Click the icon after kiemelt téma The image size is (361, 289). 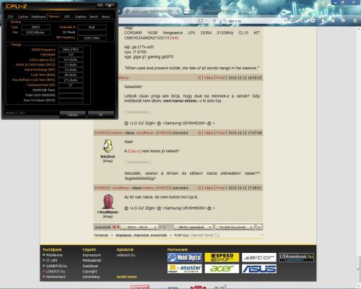(x=217, y=235)
